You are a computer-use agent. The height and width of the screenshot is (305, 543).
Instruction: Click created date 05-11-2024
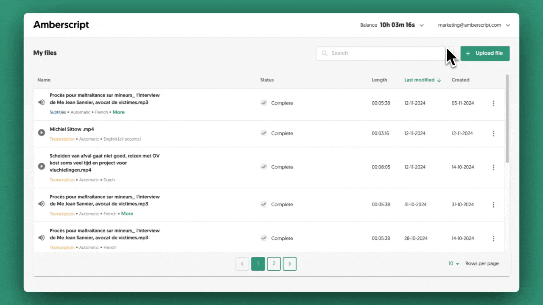pos(463,103)
